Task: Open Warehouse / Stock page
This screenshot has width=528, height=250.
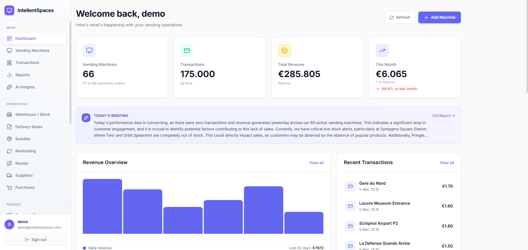Action: (x=35, y=114)
